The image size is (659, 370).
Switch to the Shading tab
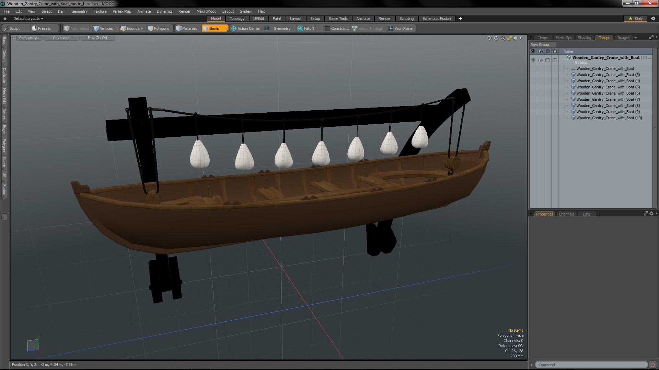584,38
